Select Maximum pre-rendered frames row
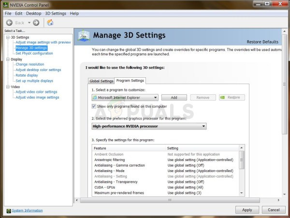Image resolution: width=290 pixels, height=218 pixels. tap(165, 193)
